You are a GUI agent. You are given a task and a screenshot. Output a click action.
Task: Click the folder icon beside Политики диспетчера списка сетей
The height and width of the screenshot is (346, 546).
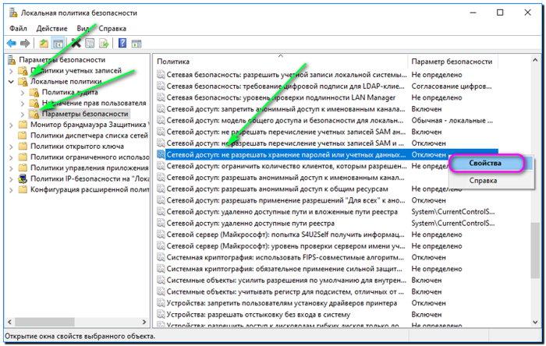[23, 136]
